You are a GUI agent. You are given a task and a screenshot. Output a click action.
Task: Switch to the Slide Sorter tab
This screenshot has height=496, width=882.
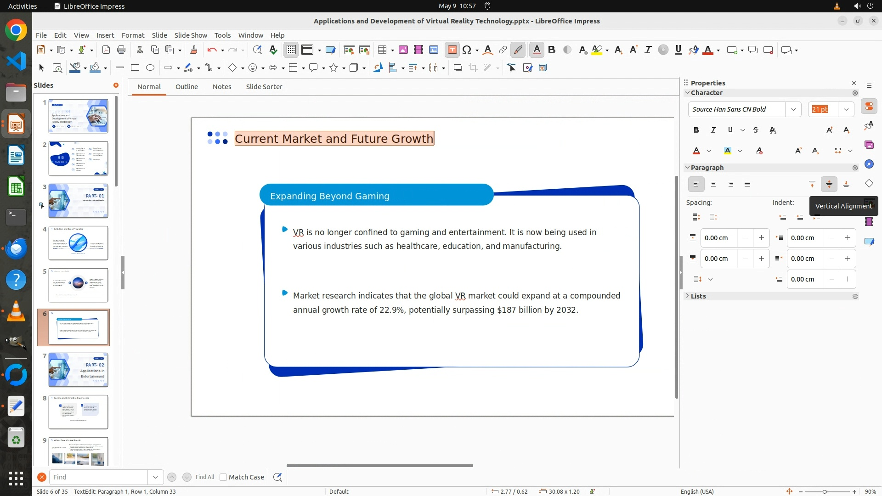264,87
